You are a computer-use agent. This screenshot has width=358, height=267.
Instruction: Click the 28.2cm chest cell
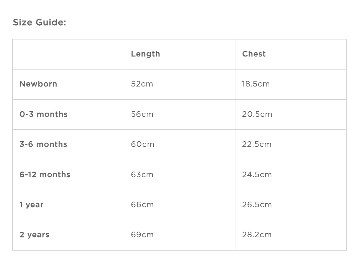257,235
